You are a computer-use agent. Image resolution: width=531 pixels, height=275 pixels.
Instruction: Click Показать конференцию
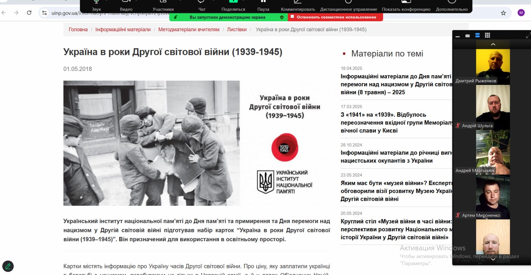tap(406, 6)
